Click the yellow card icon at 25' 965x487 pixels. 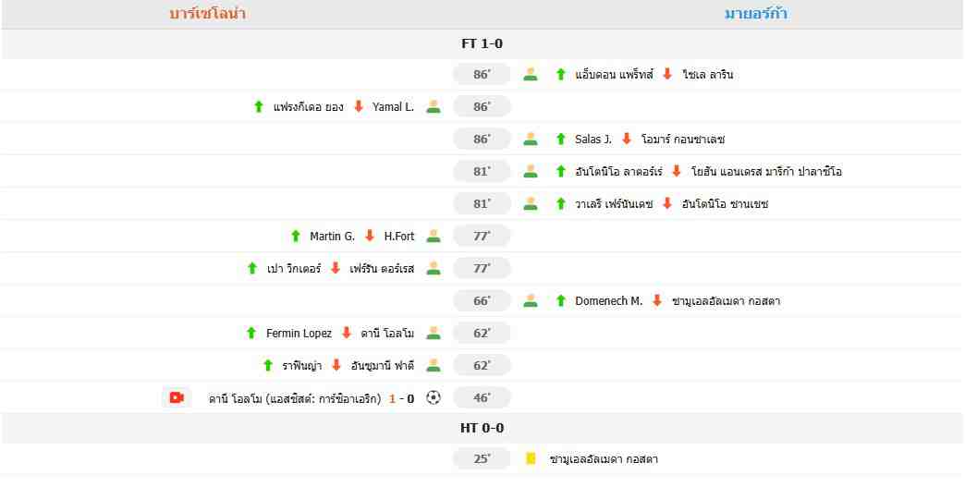point(531,458)
